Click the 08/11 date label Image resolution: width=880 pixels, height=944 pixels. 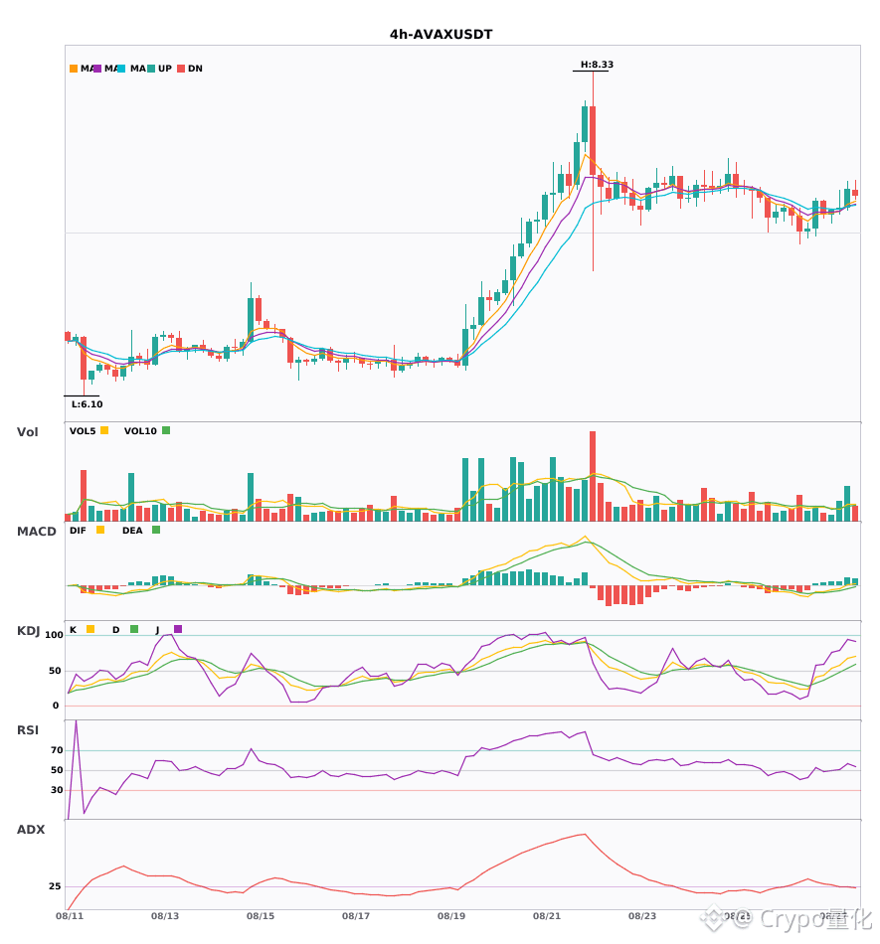pyautogui.click(x=70, y=916)
